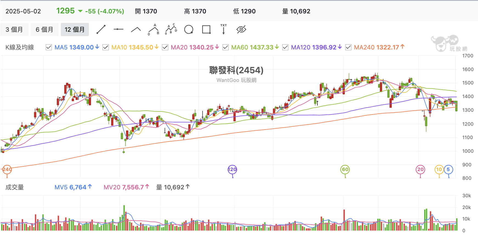Viewport: 478px width, 235px height.
Task: Click the yellow 10 MA marker
Action: click(x=439, y=169)
